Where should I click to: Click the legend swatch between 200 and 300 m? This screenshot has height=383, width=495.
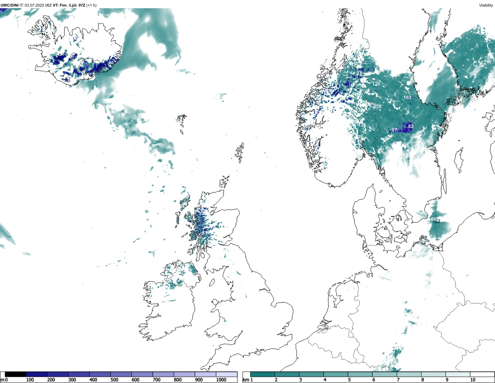(58, 374)
